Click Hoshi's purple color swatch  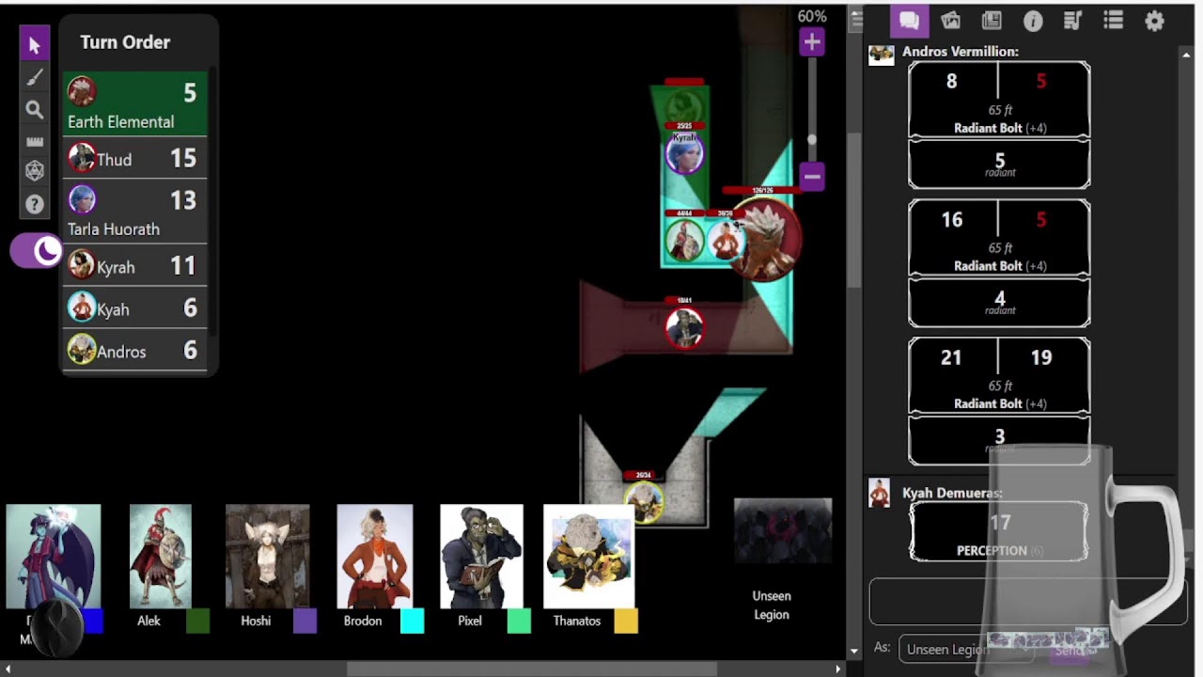pyautogui.click(x=305, y=621)
